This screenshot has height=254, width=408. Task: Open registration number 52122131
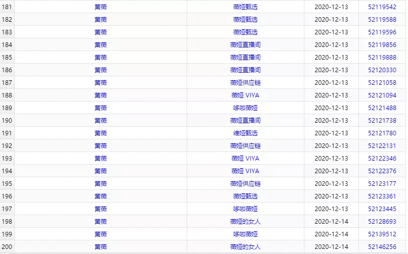(x=382, y=146)
